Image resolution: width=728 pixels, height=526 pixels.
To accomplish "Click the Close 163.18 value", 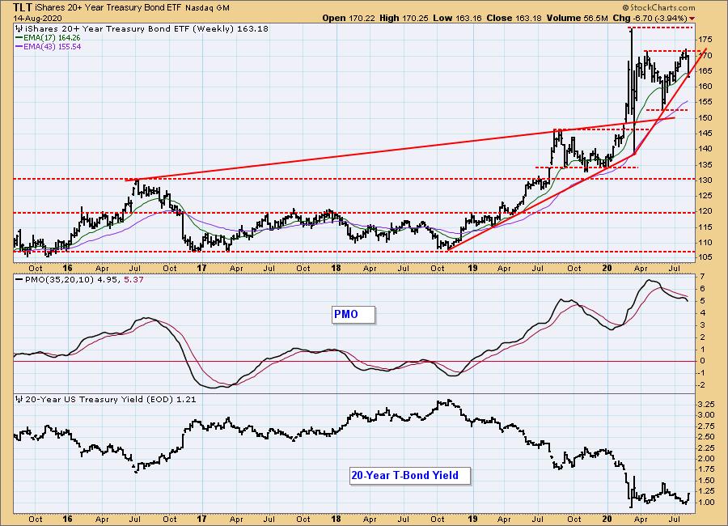I will (x=514, y=18).
